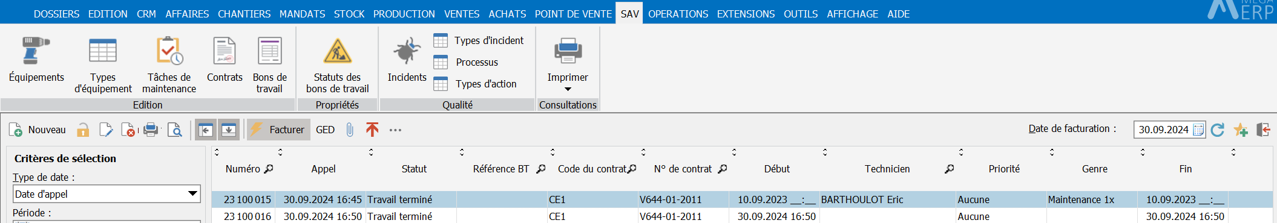
Task: Click the paperclip attachment icon
Action: coord(350,130)
